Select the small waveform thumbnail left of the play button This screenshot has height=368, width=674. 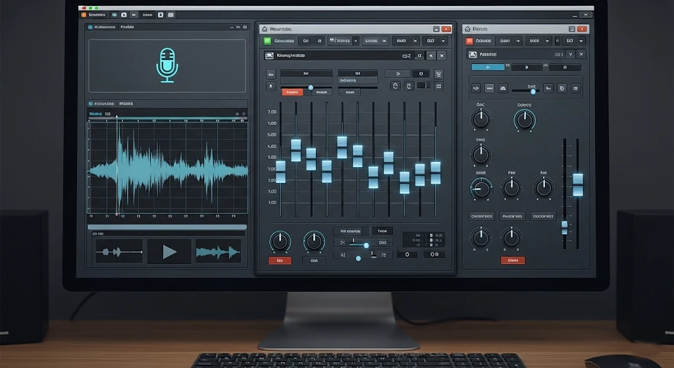(x=119, y=251)
